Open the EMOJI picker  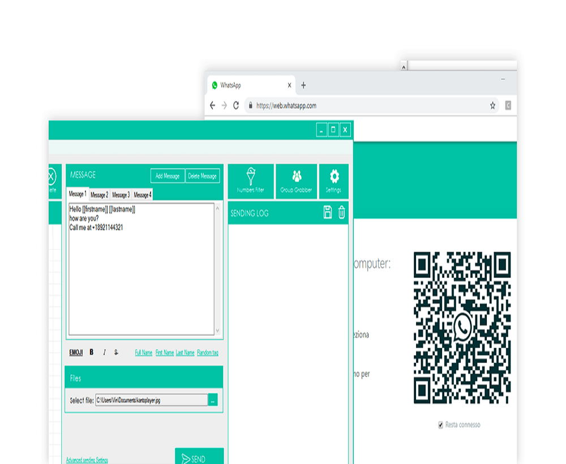[76, 353]
